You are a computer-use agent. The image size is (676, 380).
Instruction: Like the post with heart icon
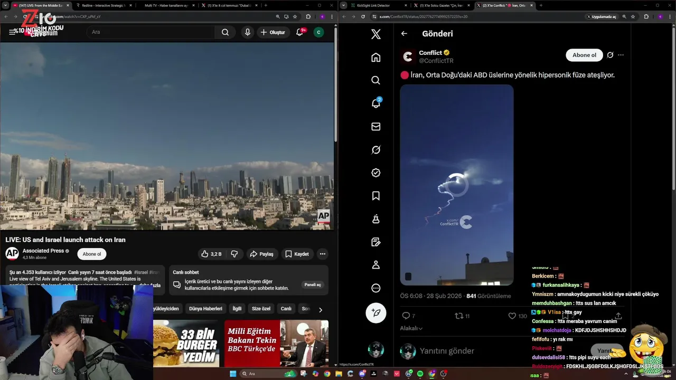coord(512,316)
